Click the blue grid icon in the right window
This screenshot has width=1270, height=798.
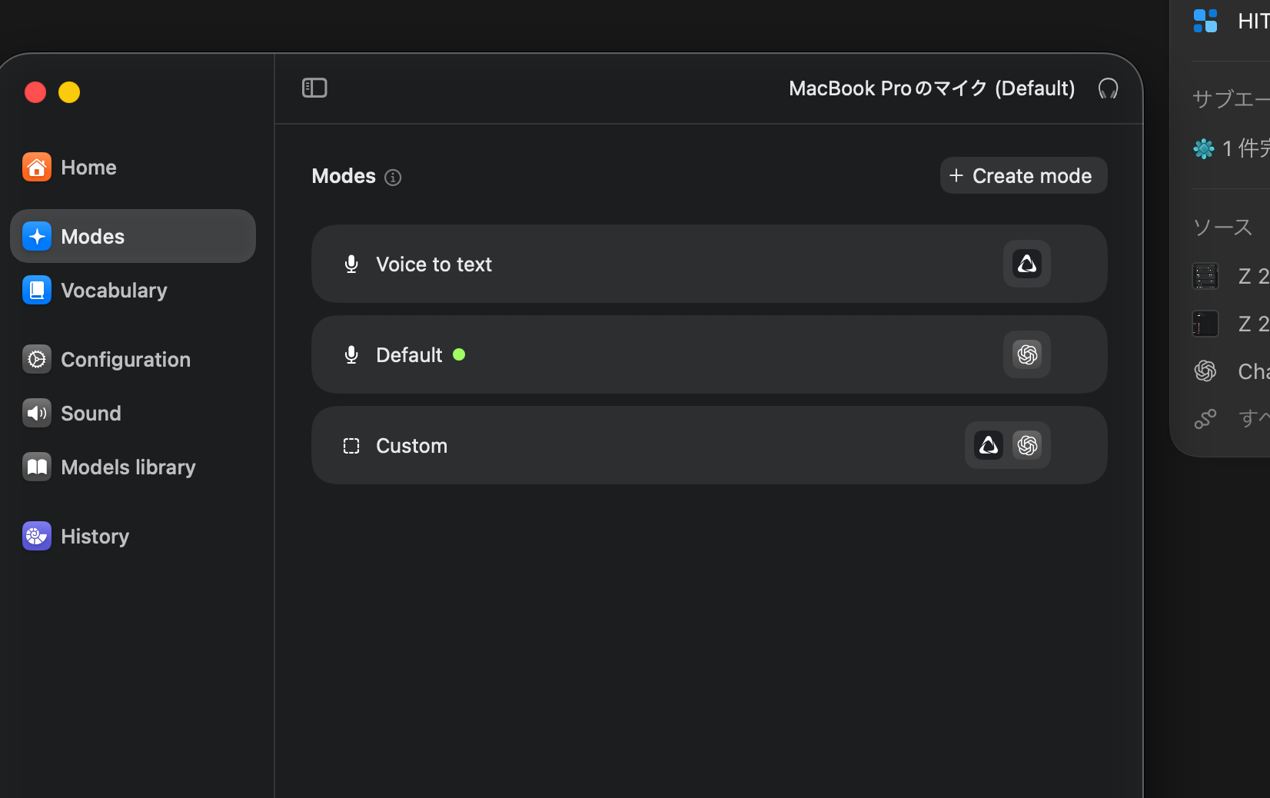pos(1205,21)
